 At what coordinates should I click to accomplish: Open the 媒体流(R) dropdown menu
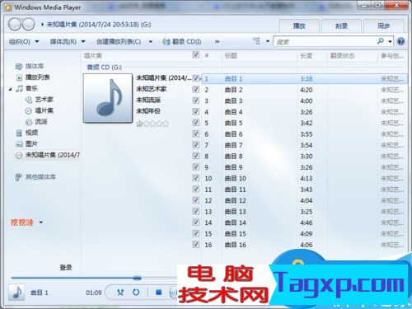(68, 41)
